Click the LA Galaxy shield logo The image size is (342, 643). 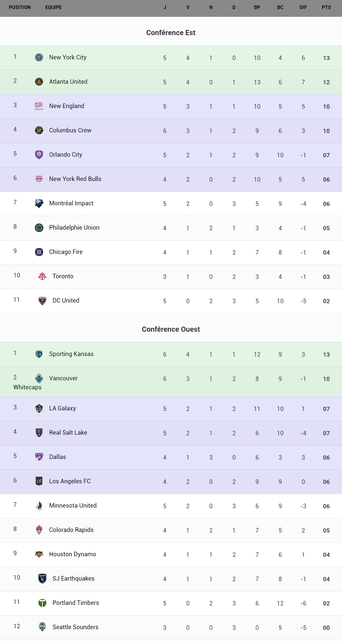coord(39,408)
